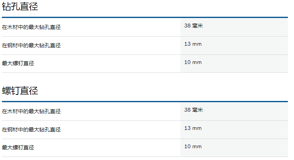294x160 pixels.
Task: Select 最大螺钉直径 label in 钻孔直径 section
Action: click(18, 63)
